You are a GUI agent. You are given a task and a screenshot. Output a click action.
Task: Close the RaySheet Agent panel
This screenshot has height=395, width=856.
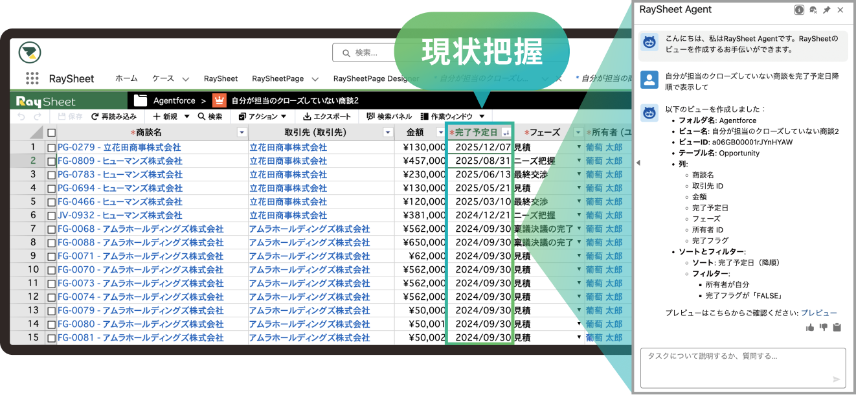[840, 10]
